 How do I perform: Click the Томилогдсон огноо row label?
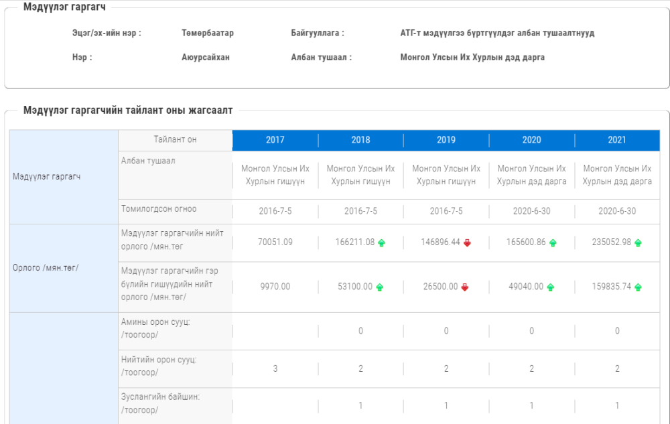159,209
